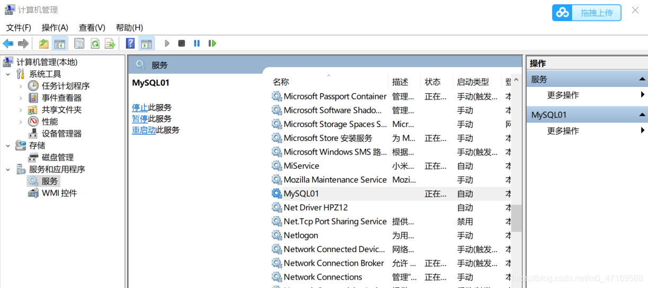Image resolution: width=648 pixels, height=288 pixels.
Task: Select Microsoft Storage Spaces service row
Action: pos(390,124)
